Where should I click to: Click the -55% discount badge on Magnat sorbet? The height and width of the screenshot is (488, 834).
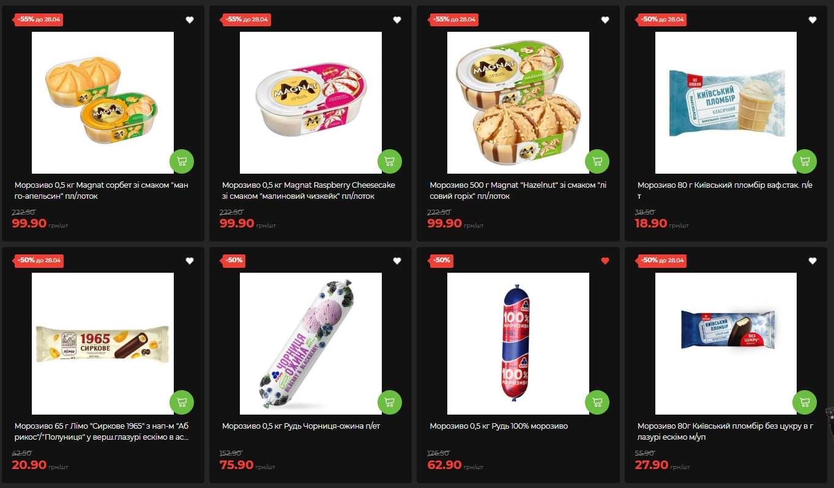tap(39, 20)
